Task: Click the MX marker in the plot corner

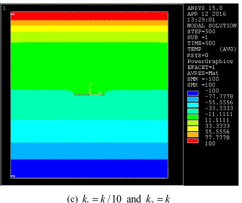Action: click(x=13, y=14)
